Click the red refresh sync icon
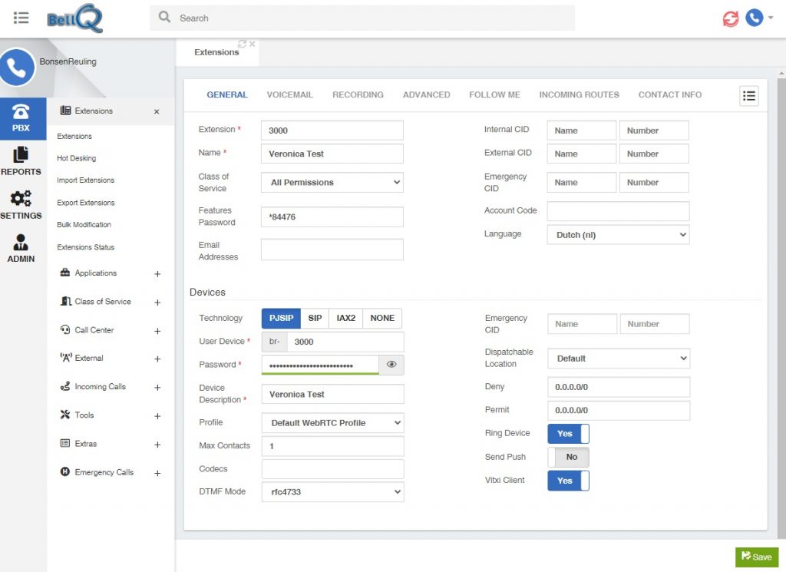 pyautogui.click(x=731, y=18)
